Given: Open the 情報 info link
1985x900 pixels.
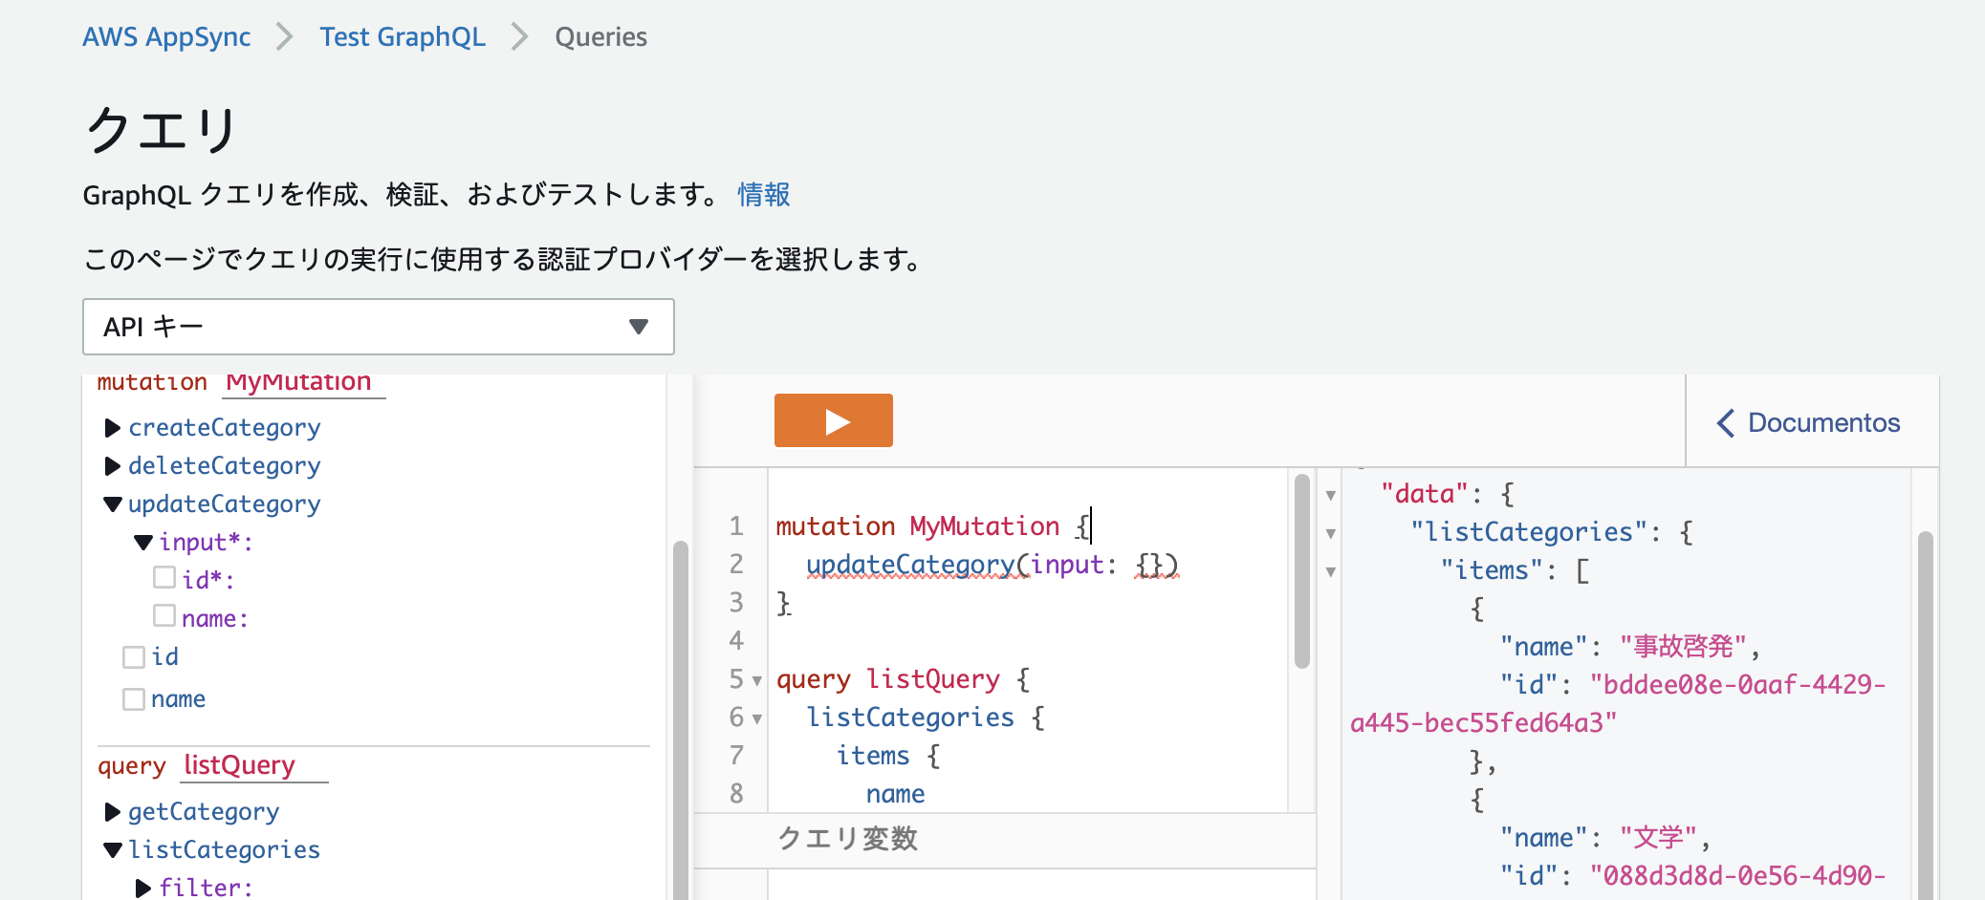Looking at the screenshot, I should (x=763, y=195).
